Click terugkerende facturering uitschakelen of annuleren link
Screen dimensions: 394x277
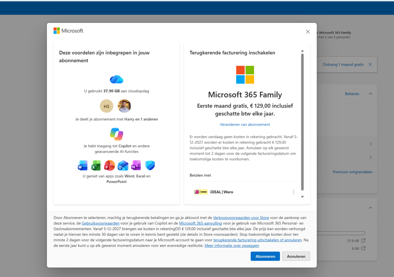257,240
